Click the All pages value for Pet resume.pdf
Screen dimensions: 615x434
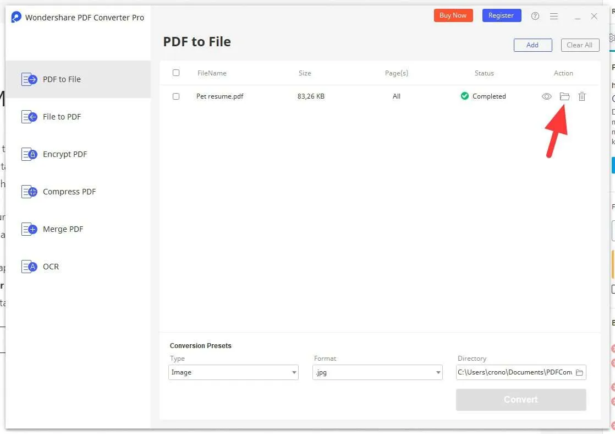[x=397, y=96]
